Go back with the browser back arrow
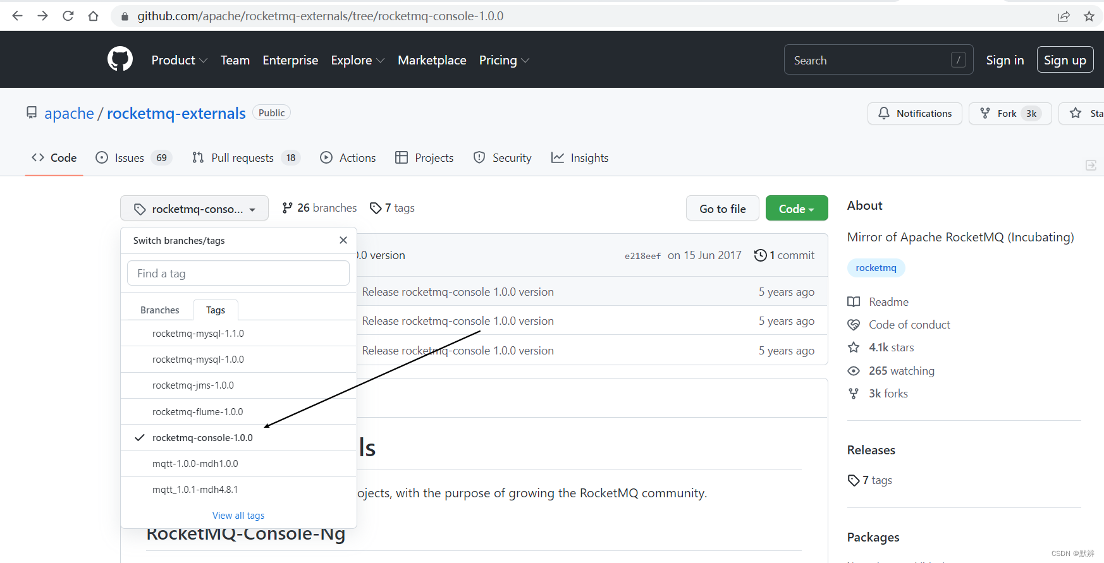The image size is (1104, 563). (x=17, y=16)
